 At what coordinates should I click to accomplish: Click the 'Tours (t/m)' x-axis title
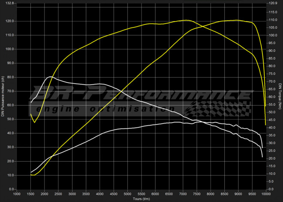[x=141, y=199]
